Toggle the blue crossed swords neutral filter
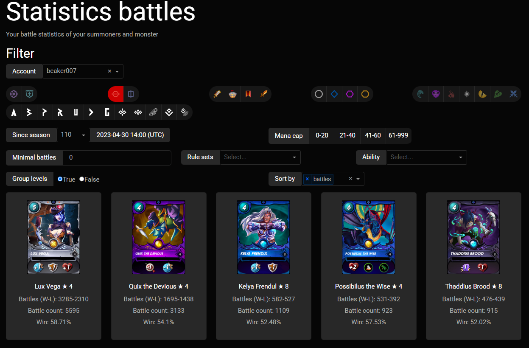The width and height of the screenshot is (529, 348). [x=513, y=94]
